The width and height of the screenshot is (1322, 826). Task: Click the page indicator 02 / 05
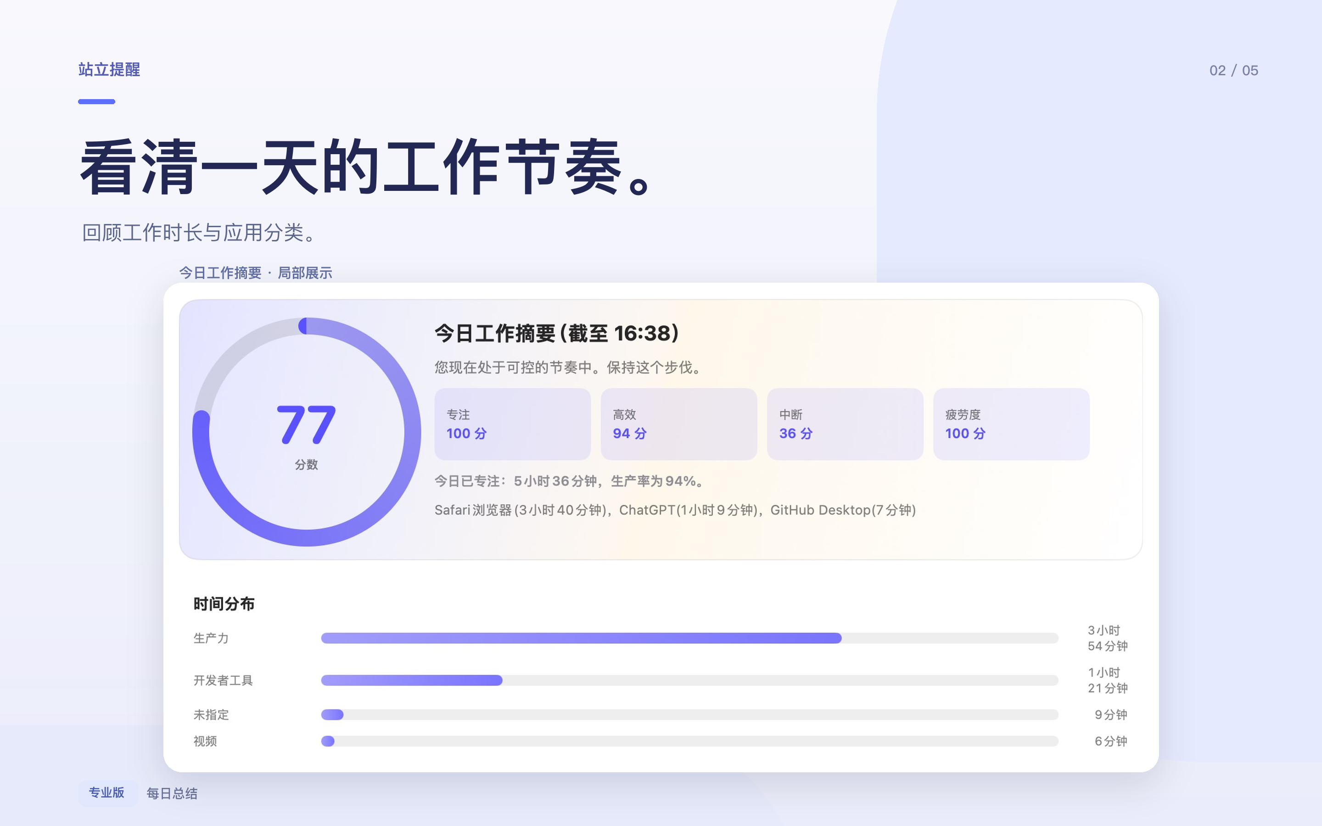[x=1233, y=71]
